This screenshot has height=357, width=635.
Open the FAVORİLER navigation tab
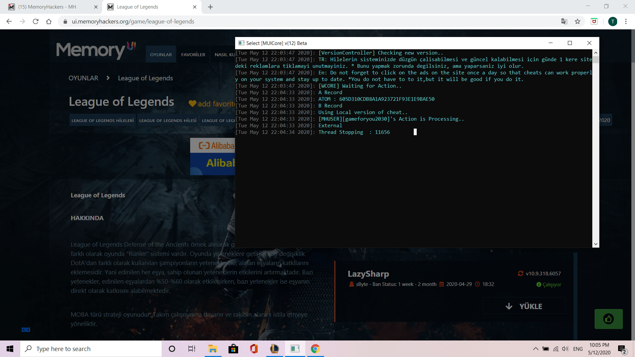[x=193, y=55]
